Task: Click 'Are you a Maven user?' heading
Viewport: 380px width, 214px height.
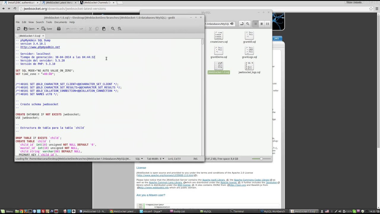Action: tap(151, 195)
